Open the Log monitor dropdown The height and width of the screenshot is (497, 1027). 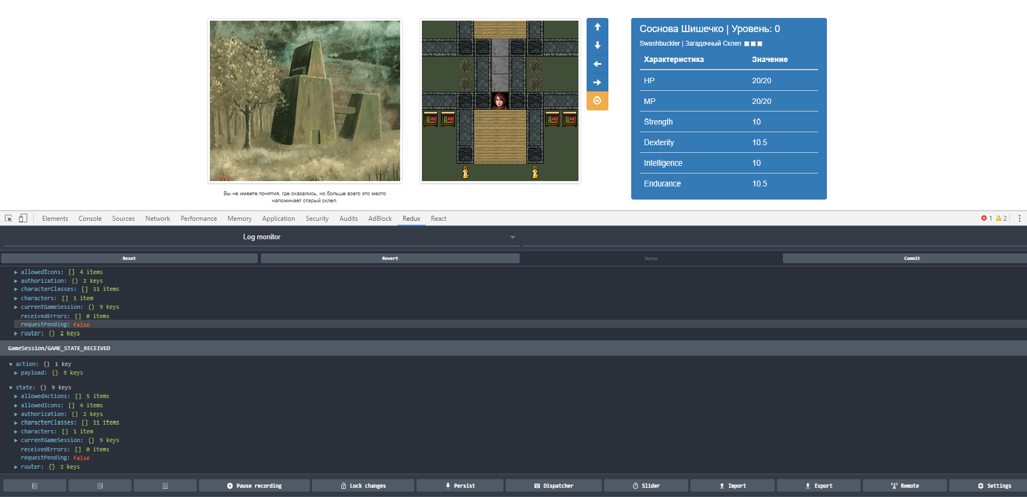click(262, 237)
